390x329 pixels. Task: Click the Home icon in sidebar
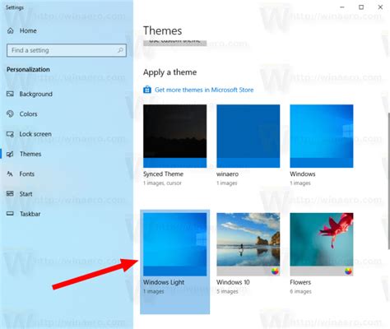click(x=11, y=30)
